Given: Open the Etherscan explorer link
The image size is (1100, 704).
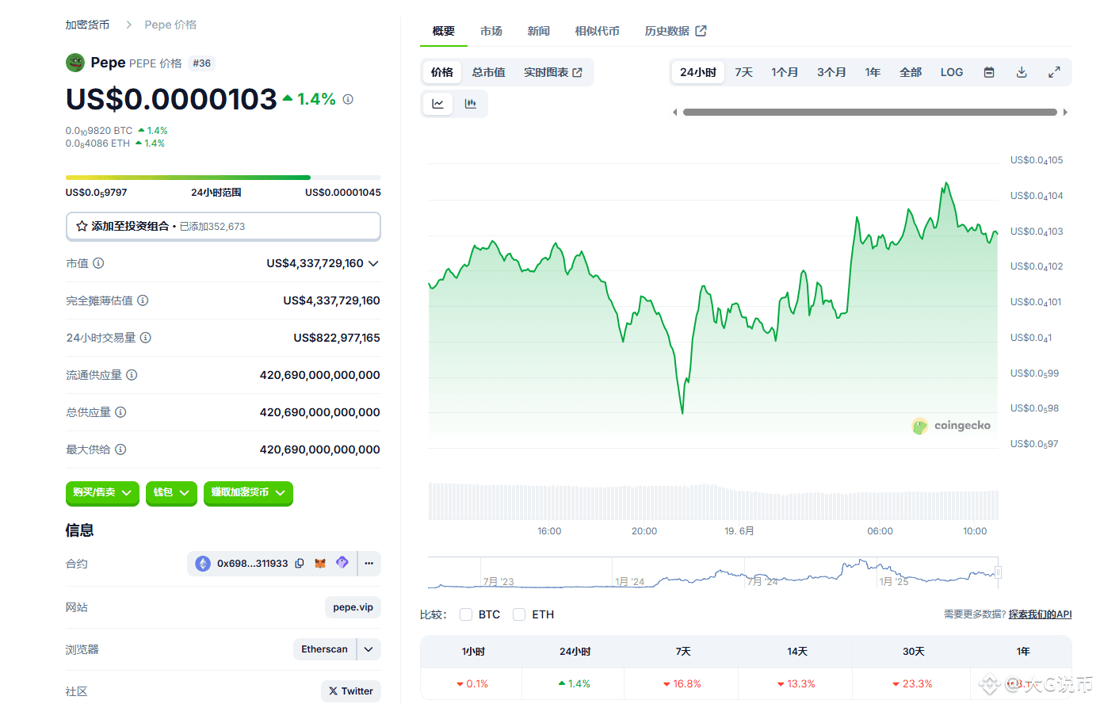Looking at the screenshot, I should (325, 649).
